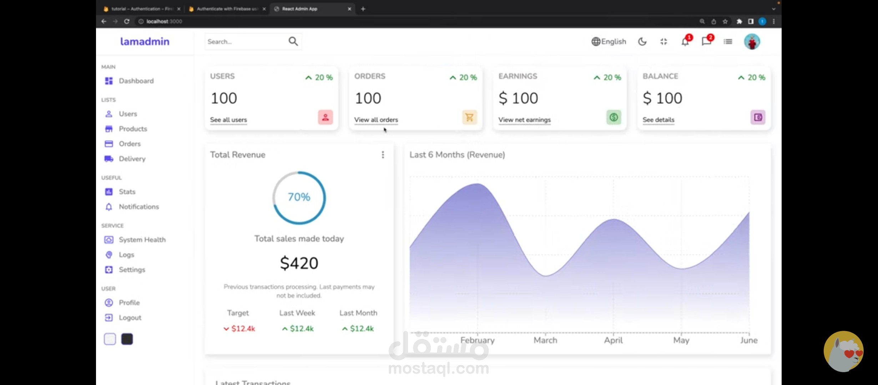
Task: Open Products in the sidebar
Action: click(x=133, y=129)
